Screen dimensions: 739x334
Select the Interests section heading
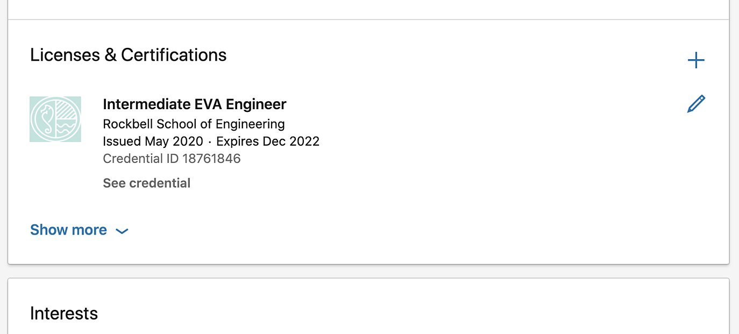[64, 314]
